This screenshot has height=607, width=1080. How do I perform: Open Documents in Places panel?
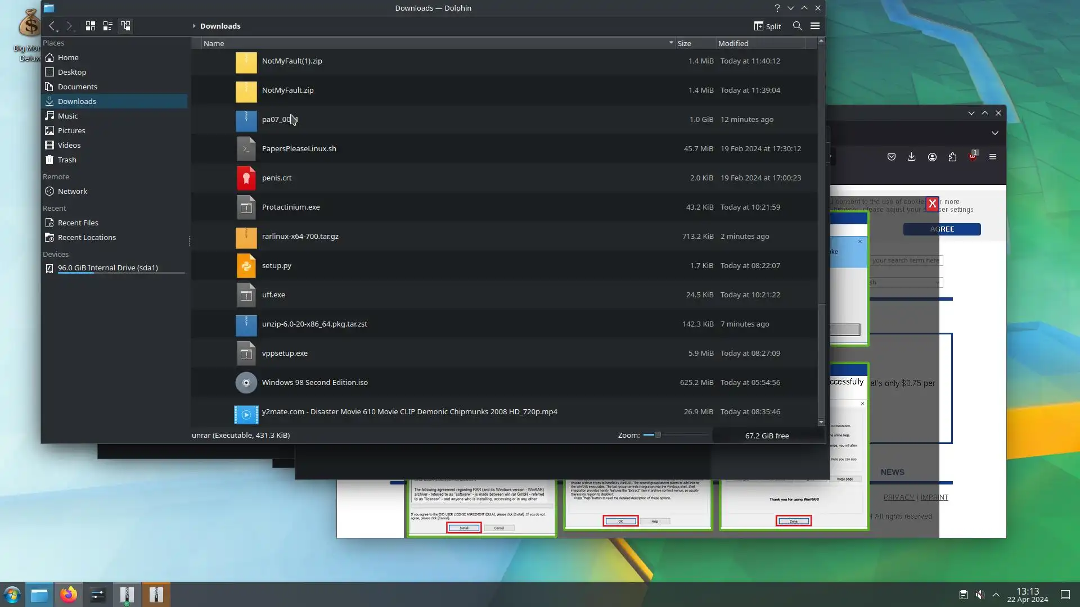(77, 87)
